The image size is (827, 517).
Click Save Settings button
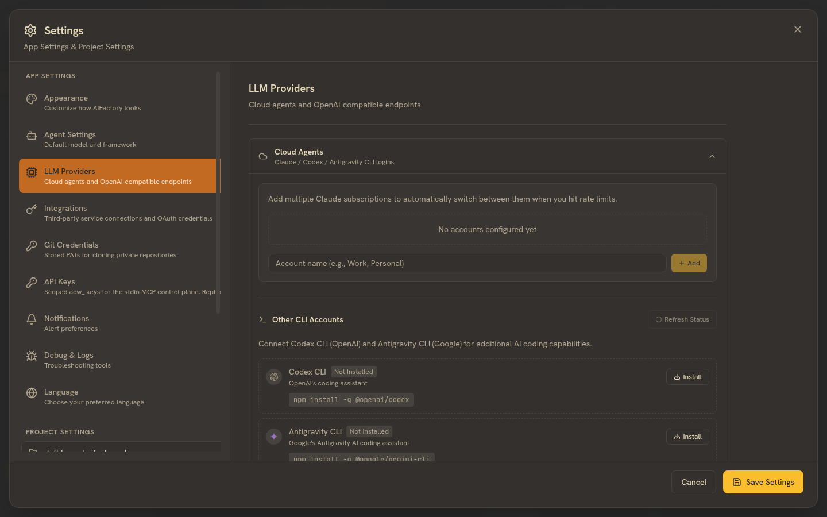click(763, 482)
